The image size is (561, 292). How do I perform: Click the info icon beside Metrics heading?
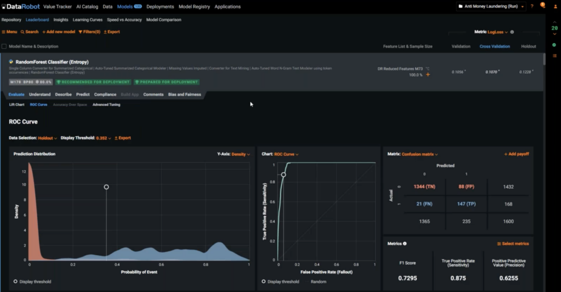coord(405,244)
